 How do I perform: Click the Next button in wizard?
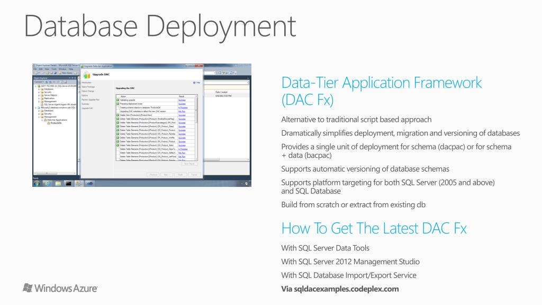click(x=166, y=175)
